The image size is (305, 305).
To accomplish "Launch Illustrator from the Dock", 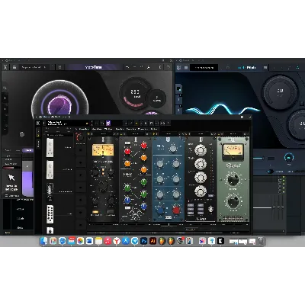I will tap(153, 241).
